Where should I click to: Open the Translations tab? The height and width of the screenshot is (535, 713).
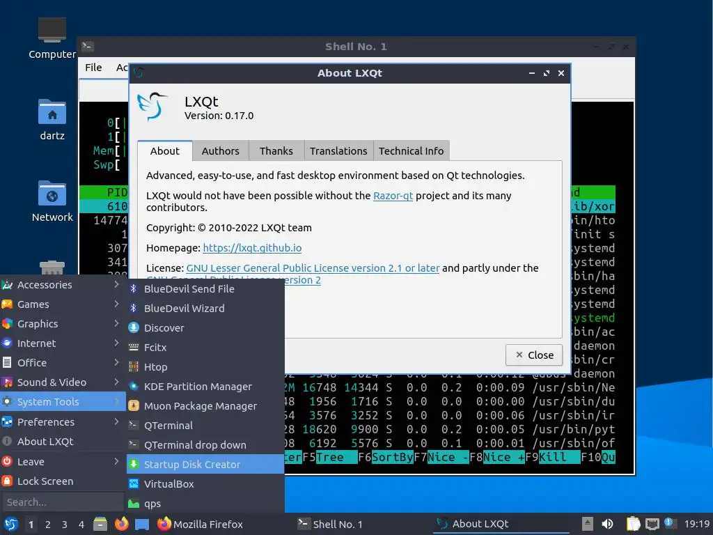[338, 151]
